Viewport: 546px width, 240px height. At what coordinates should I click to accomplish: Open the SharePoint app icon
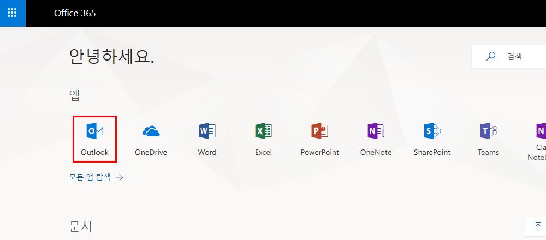432,131
